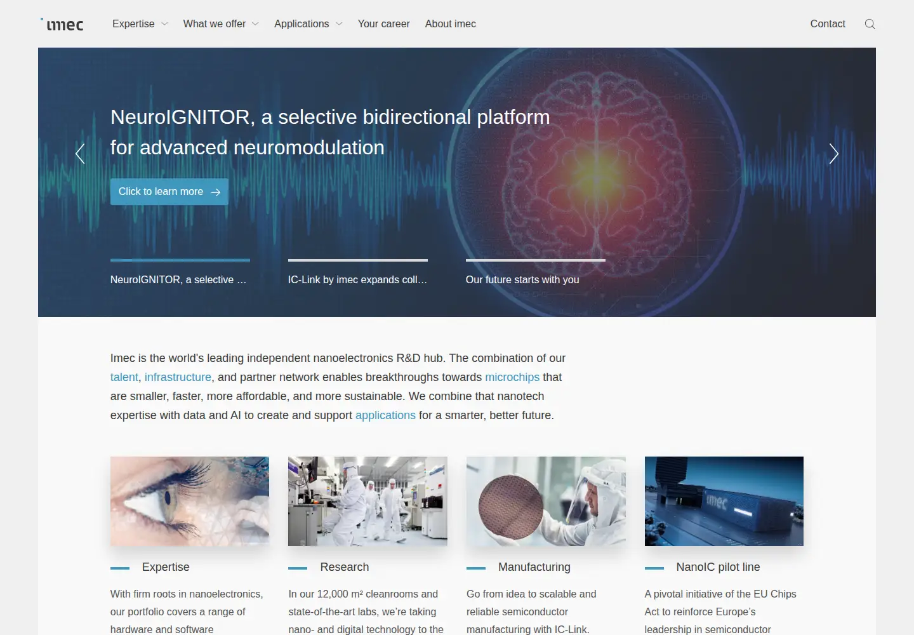
Task: Open the search magnifier icon
Action: pyautogui.click(x=870, y=24)
